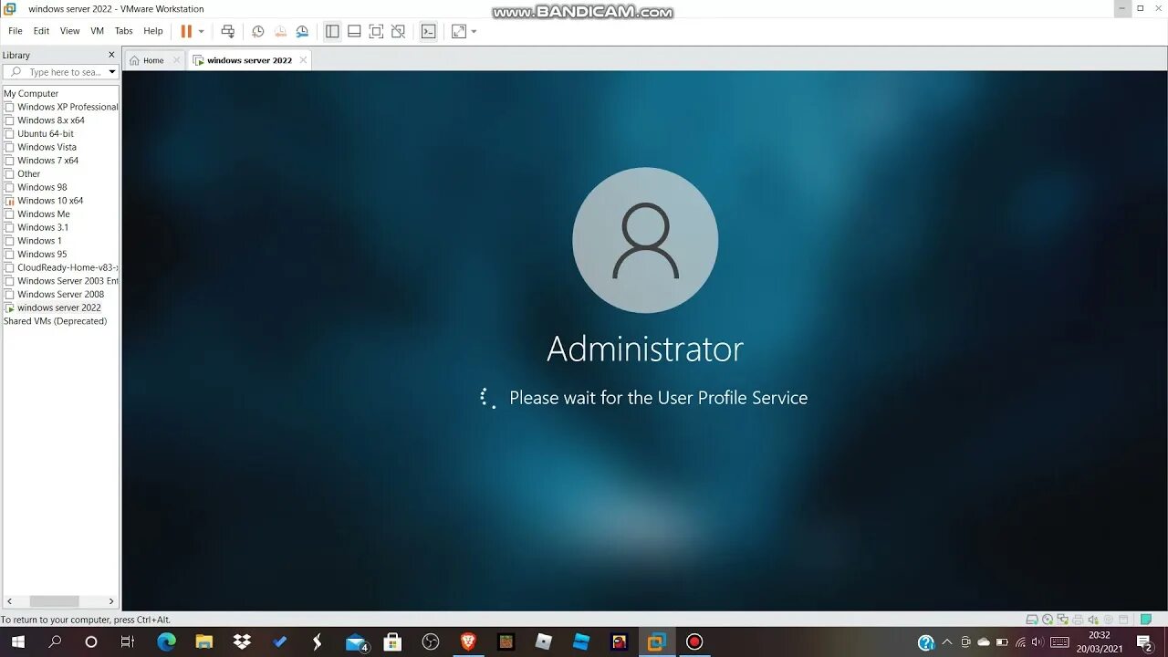
Task: Click the hard disk device status icon
Action: (1032, 620)
